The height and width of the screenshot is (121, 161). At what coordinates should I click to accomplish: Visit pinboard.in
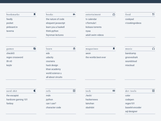(12, 27)
